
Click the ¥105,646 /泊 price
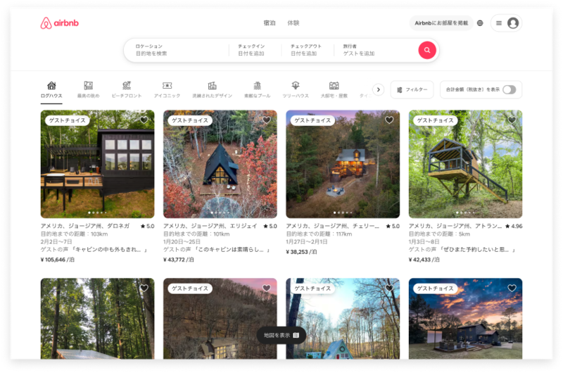pos(58,260)
